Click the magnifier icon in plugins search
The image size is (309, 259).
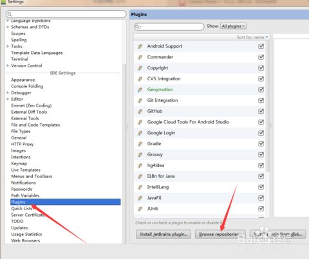point(138,26)
